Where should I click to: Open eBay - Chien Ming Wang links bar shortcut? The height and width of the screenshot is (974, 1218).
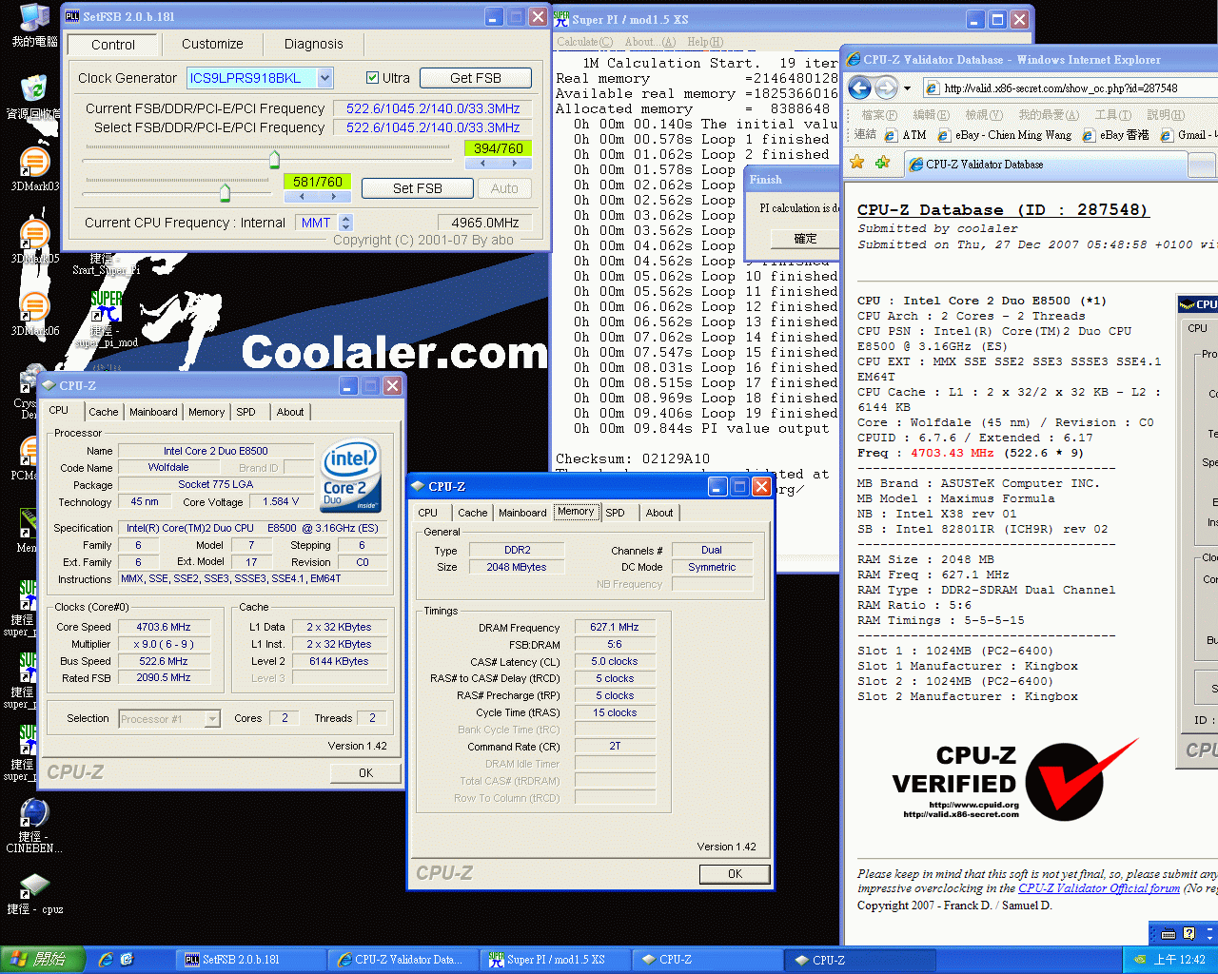click(1004, 135)
